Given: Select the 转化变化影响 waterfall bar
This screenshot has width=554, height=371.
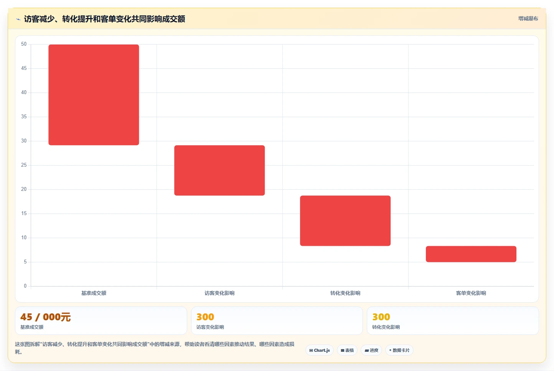Looking at the screenshot, I should point(345,221).
